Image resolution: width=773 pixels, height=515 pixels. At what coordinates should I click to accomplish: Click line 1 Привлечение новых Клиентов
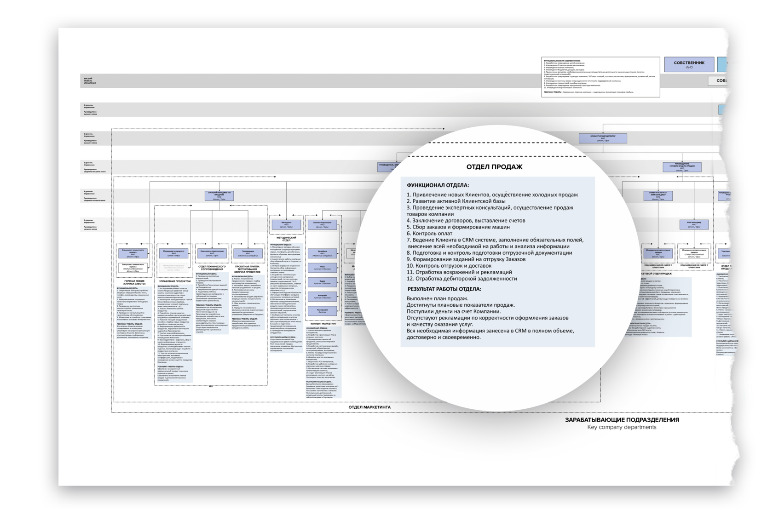coord(492,195)
